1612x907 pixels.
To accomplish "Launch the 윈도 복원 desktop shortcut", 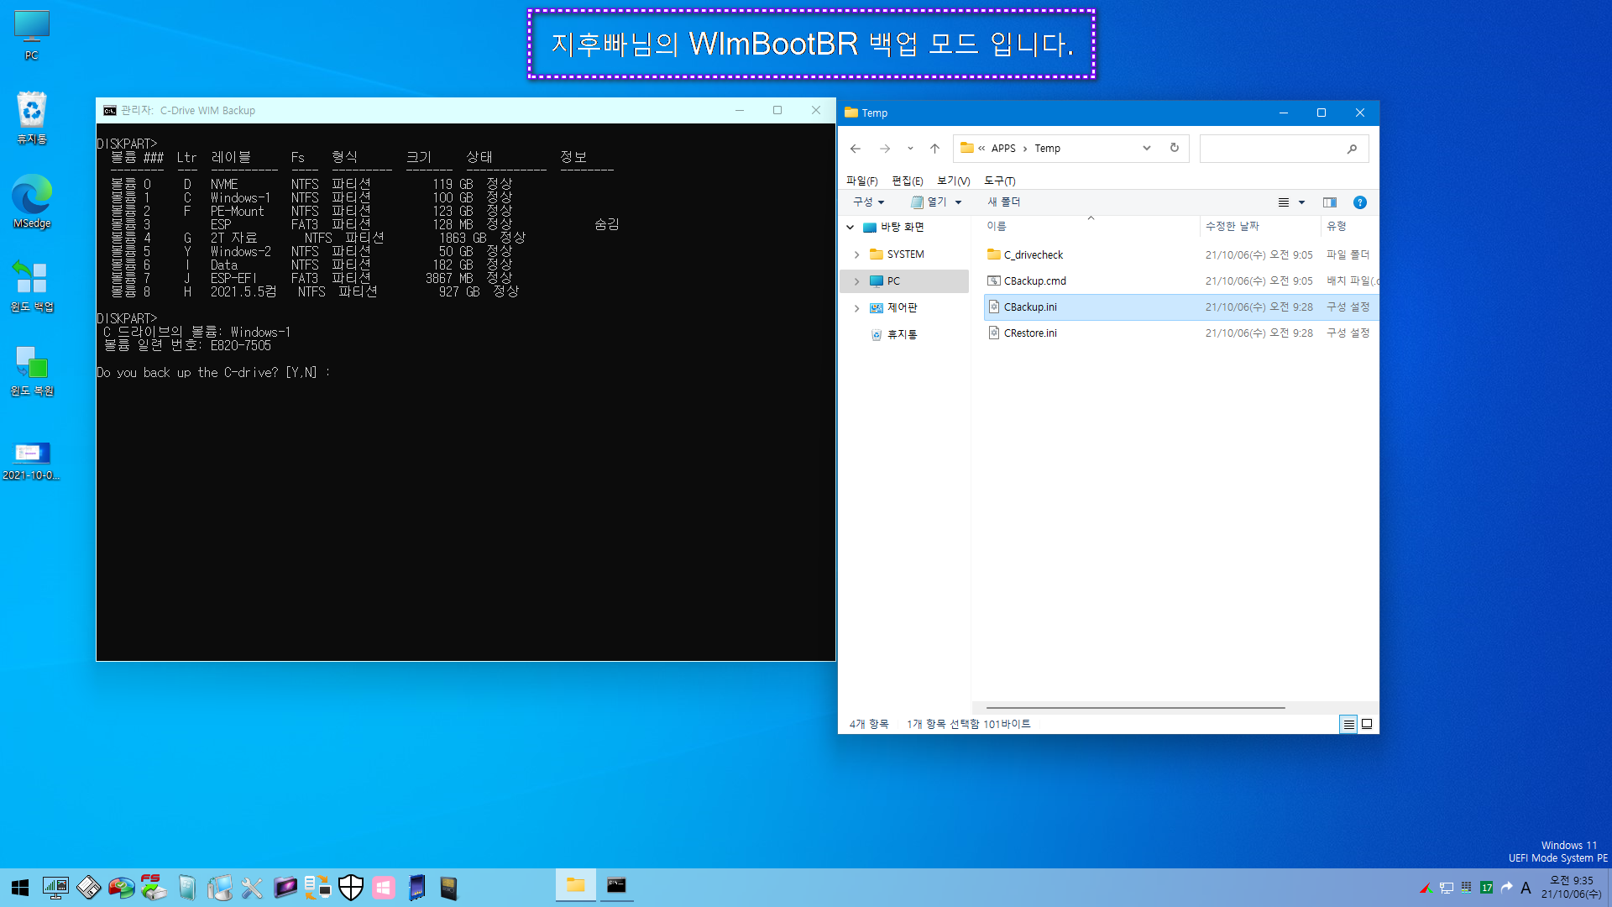I will (32, 370).
